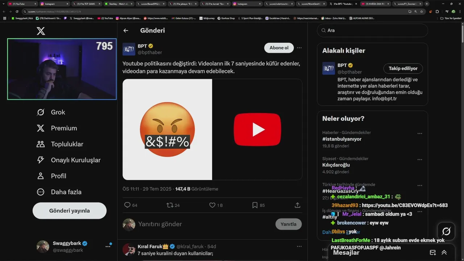Click the Takip ediliyor button for BPT
Image resolution: width=464 pixels, height=261 pixels.
point(403,69)
